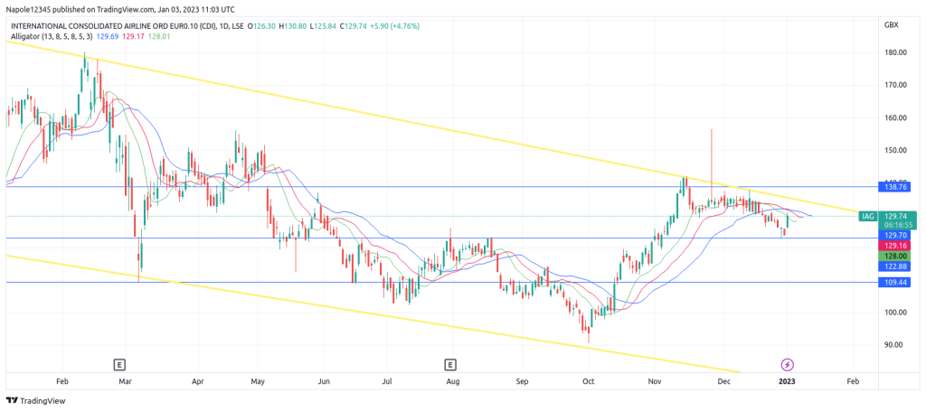Click the 150.00 price axis label
926x411 pixels.
click(896, 150)
